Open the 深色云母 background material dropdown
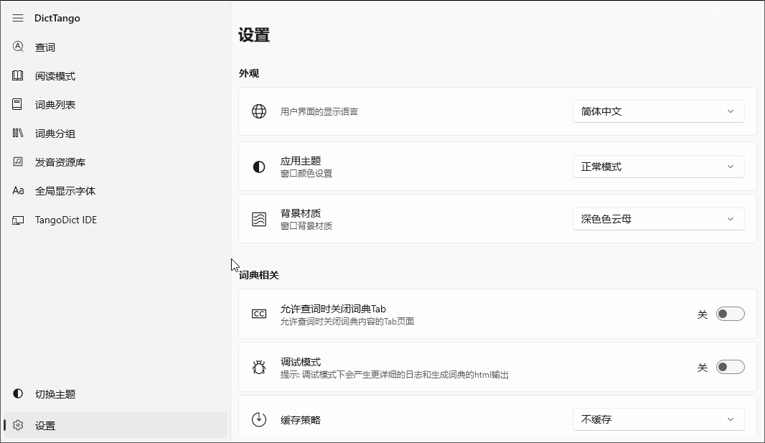This screenshot has width=765, height=443. [658, 219]
